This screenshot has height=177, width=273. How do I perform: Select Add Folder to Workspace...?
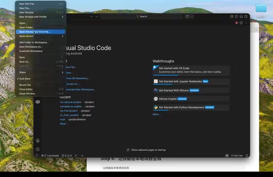pyautogui.click(x=40, y=42)
